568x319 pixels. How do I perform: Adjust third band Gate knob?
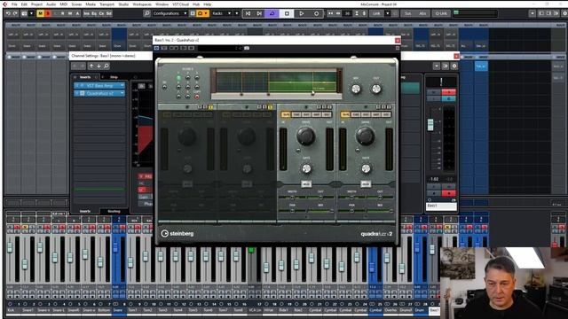[306, 168]
